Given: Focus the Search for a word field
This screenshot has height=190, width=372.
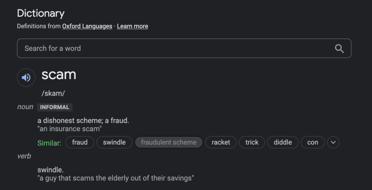Looking at the screenshot, I should (x=184, y=48).
